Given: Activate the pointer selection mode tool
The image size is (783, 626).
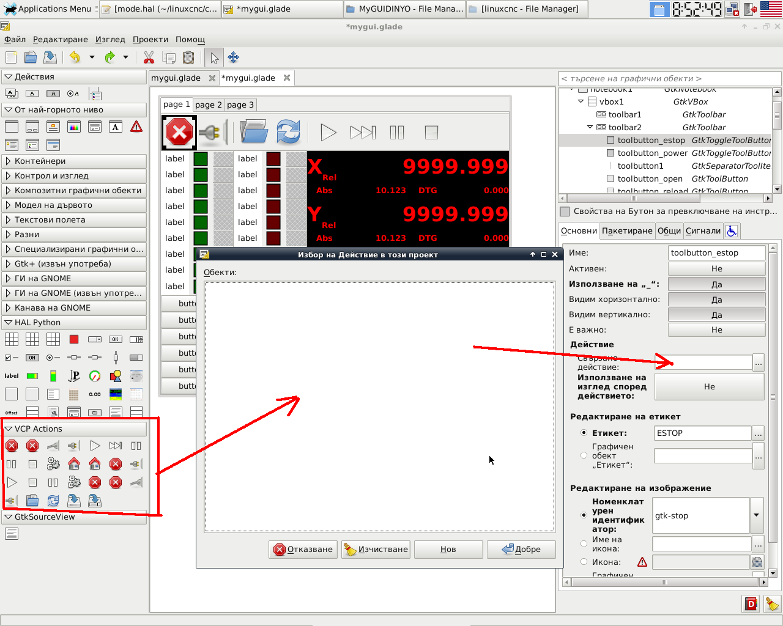Looking at the screenshot, I should pos(214,57).
